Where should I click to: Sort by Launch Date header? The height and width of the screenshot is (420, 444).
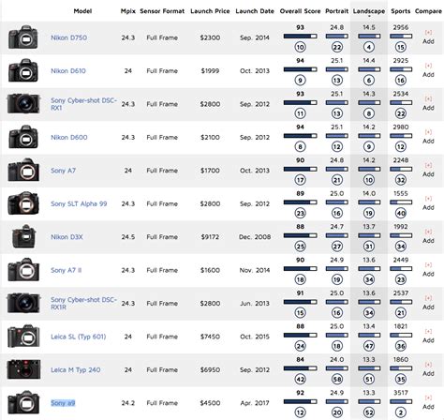[255, 11]
